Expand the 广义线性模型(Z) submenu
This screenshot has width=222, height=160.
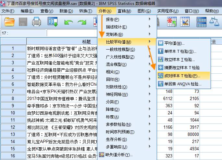[x=127, y=57]
